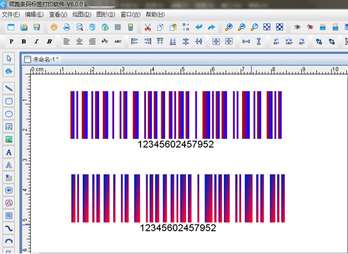Align text right
Screen dimensions: 348x254
pyautogui.click(x=92, y=41)
